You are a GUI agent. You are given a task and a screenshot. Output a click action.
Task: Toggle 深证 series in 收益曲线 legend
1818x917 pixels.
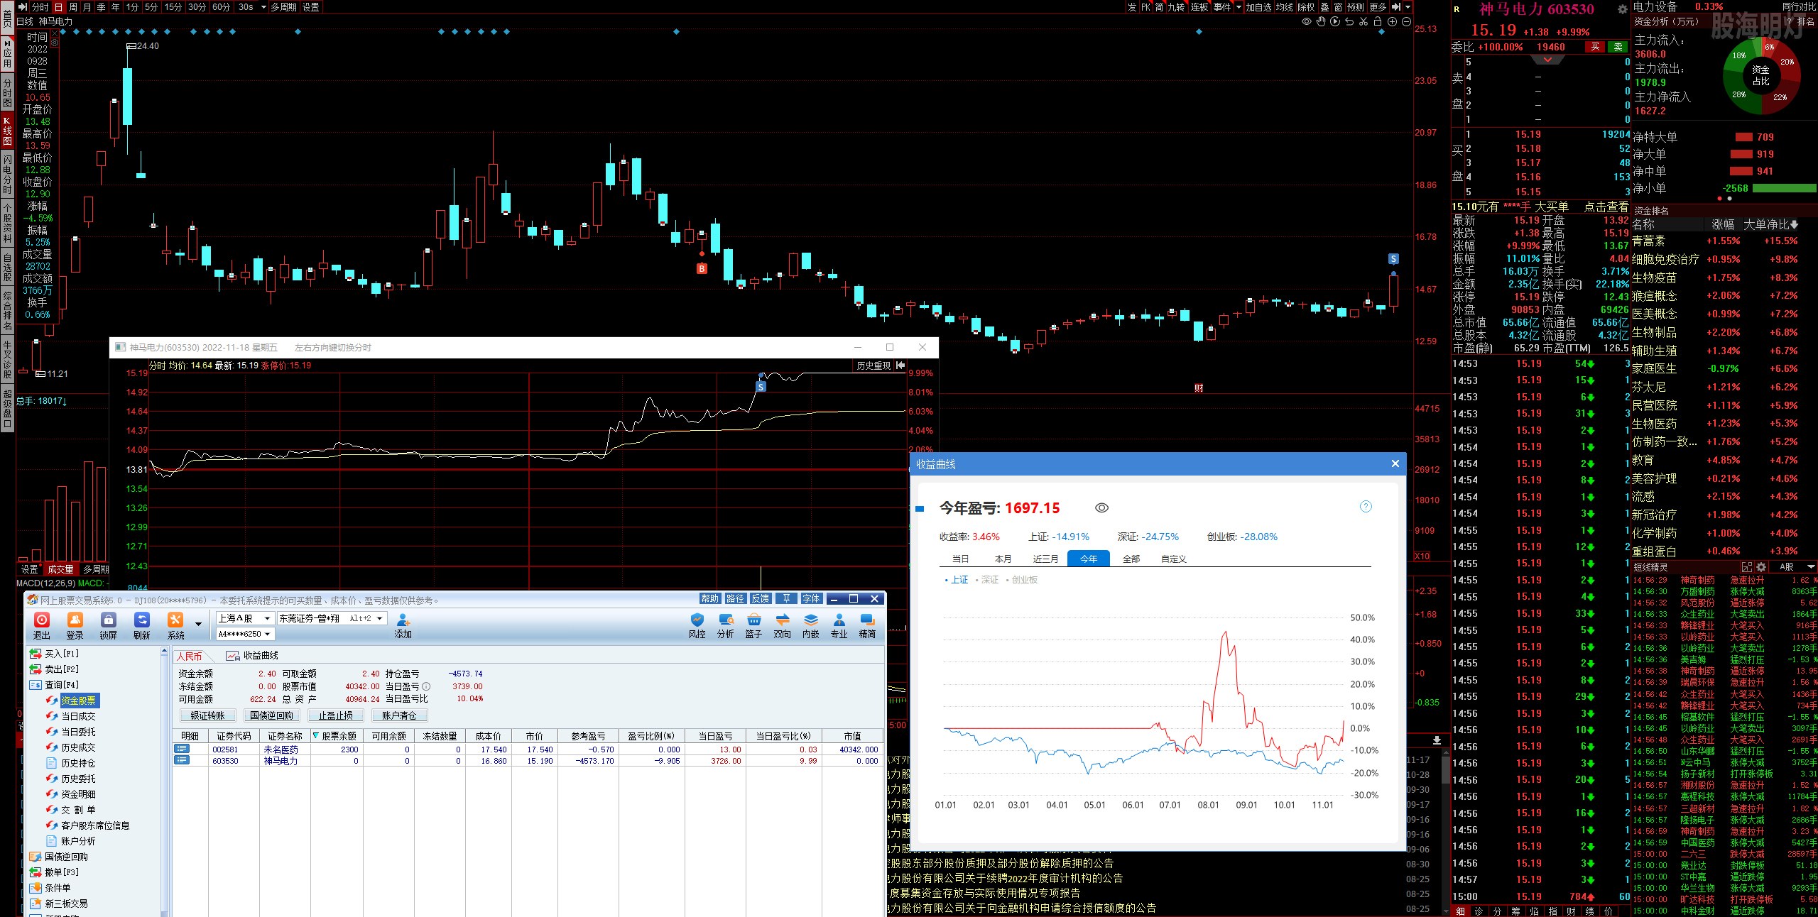tap(988, 580)
